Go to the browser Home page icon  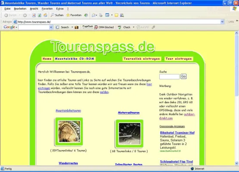pyautogui.click(x=45, y=15)
